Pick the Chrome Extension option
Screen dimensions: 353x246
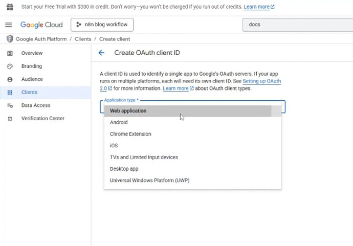coord(130,134)
